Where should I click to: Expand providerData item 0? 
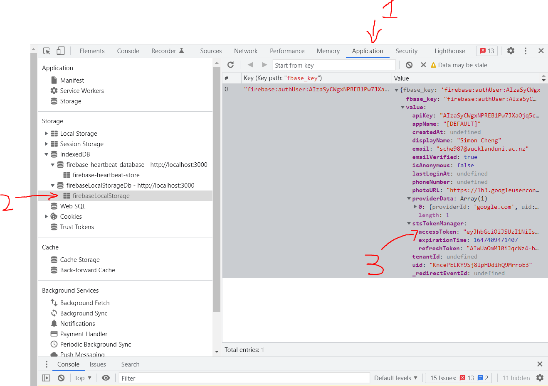[x=415, y=206]
